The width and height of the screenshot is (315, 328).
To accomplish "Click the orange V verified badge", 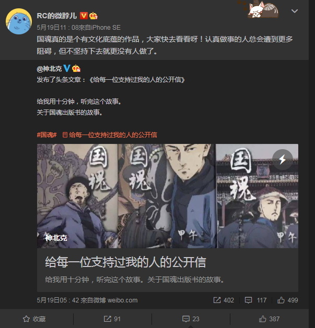I will point(84,16).
